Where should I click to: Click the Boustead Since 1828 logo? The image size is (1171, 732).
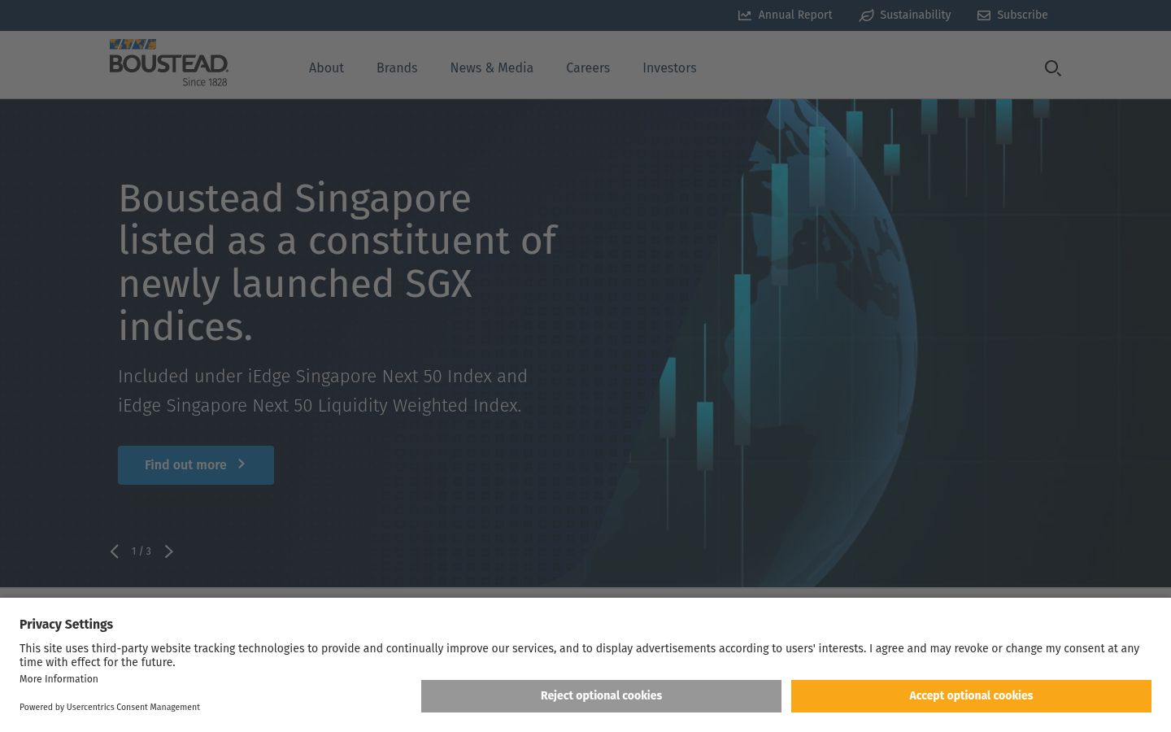(169, 63)
